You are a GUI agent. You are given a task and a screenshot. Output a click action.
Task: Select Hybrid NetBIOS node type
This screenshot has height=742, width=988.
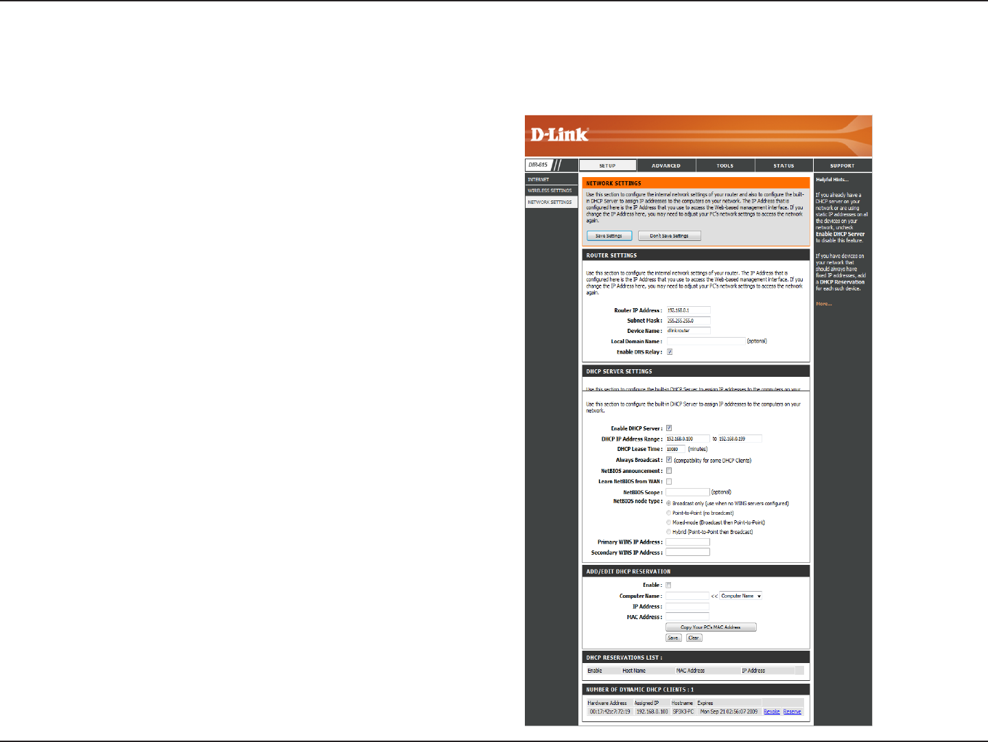pos(669,532)
